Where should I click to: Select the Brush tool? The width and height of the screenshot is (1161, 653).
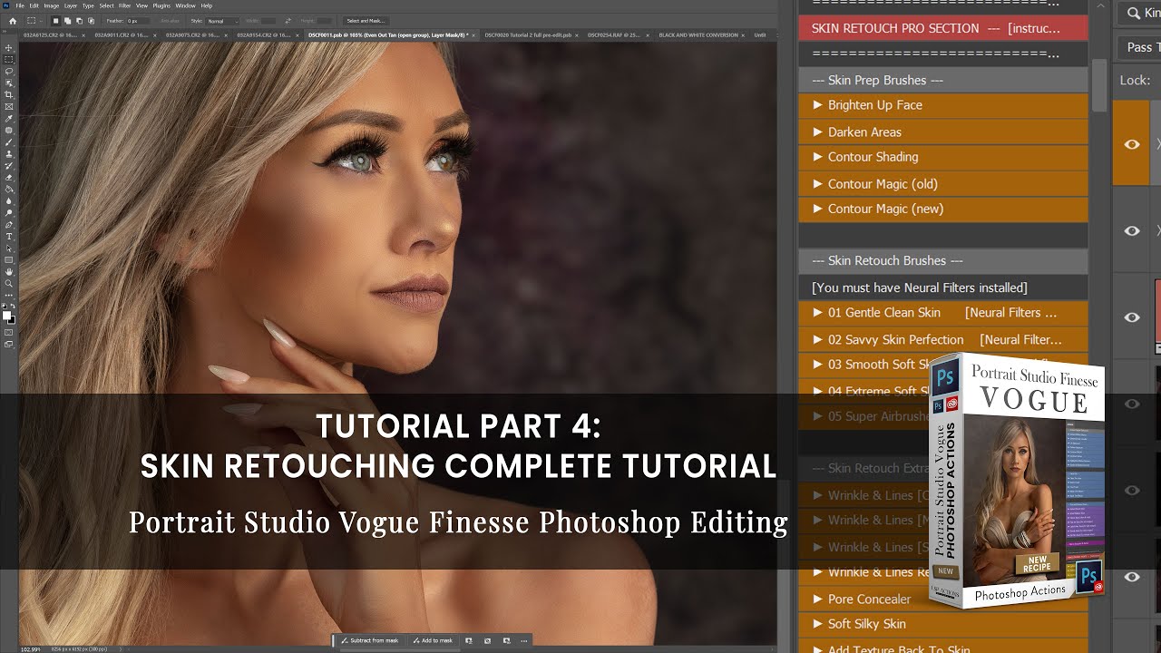tap(9, 141)
